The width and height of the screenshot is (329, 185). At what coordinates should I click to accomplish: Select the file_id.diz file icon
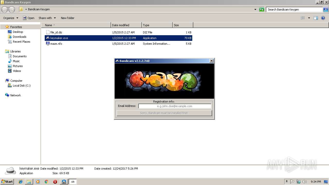(48, 32)
